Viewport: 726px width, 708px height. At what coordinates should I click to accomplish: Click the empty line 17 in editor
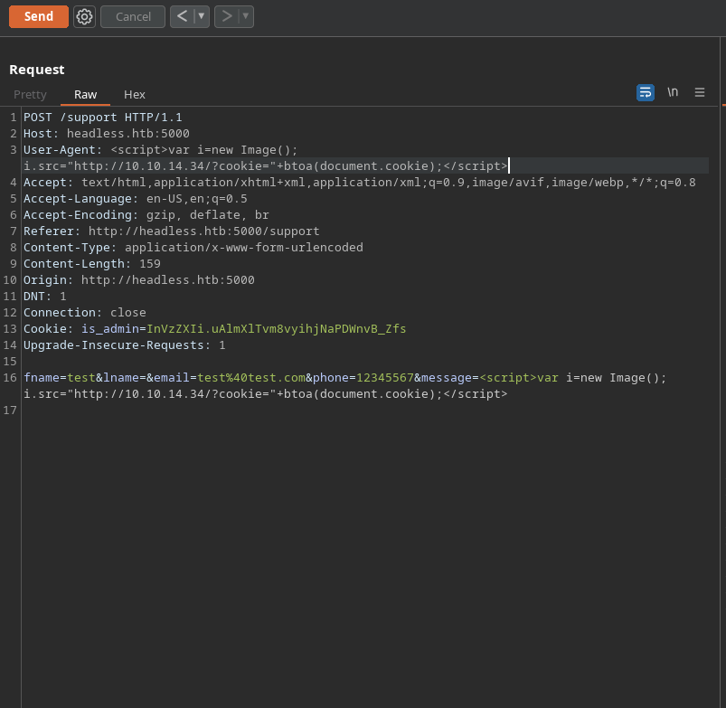click(366, 411)
